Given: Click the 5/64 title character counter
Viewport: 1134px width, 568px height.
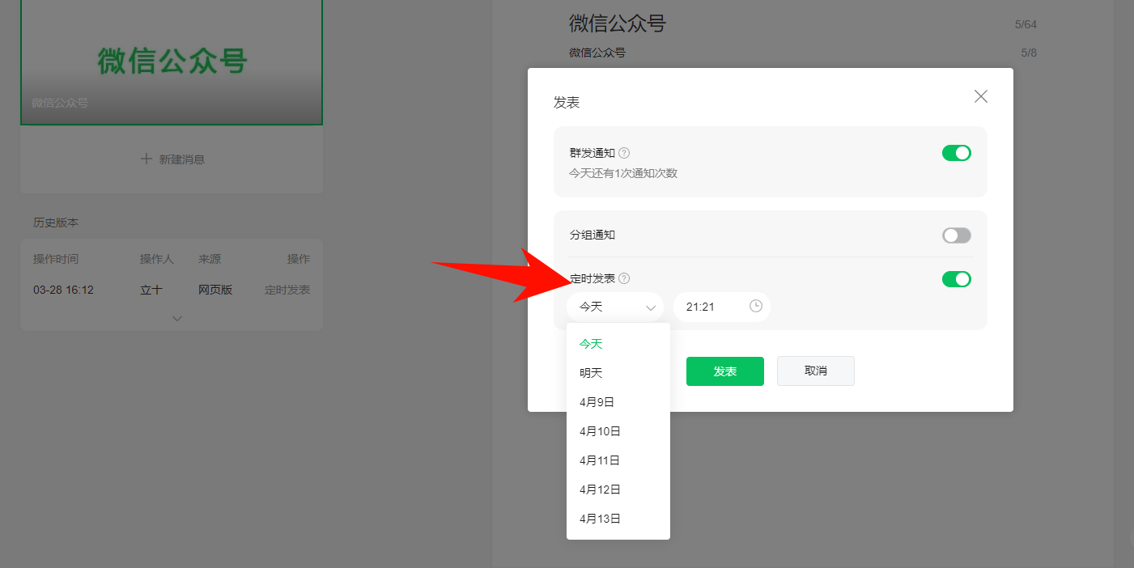Looking at the screenshot, I should (1026, 24).
